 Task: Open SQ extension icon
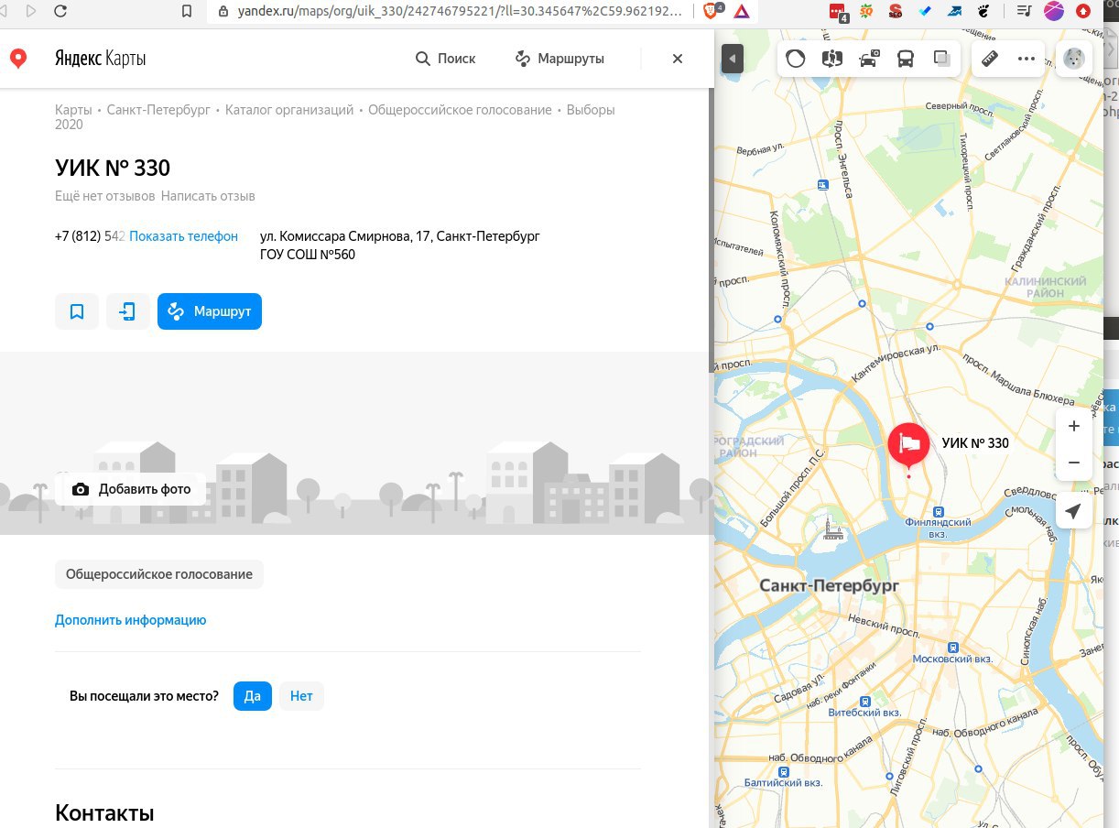coord(866,11)
